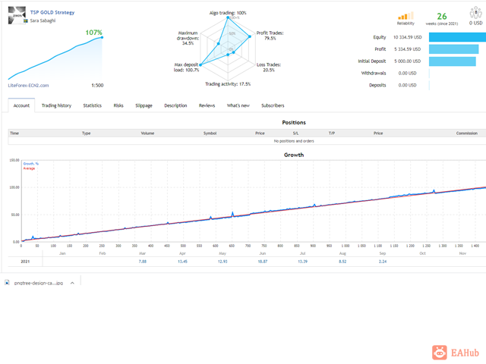Click the Swedish flag icon beside the author
Image resolution: width=486 pixels, height=364 pixels.
tap(26, 20)
